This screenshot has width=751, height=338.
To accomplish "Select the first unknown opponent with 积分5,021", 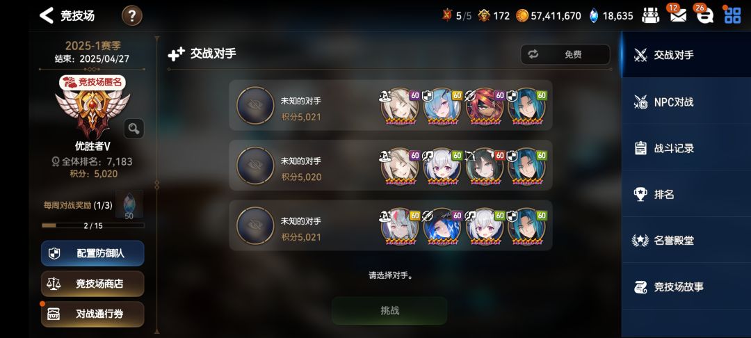I will [390, 105].
